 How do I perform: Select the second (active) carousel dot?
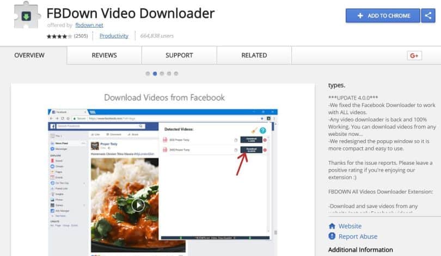[x=155, y=73]
